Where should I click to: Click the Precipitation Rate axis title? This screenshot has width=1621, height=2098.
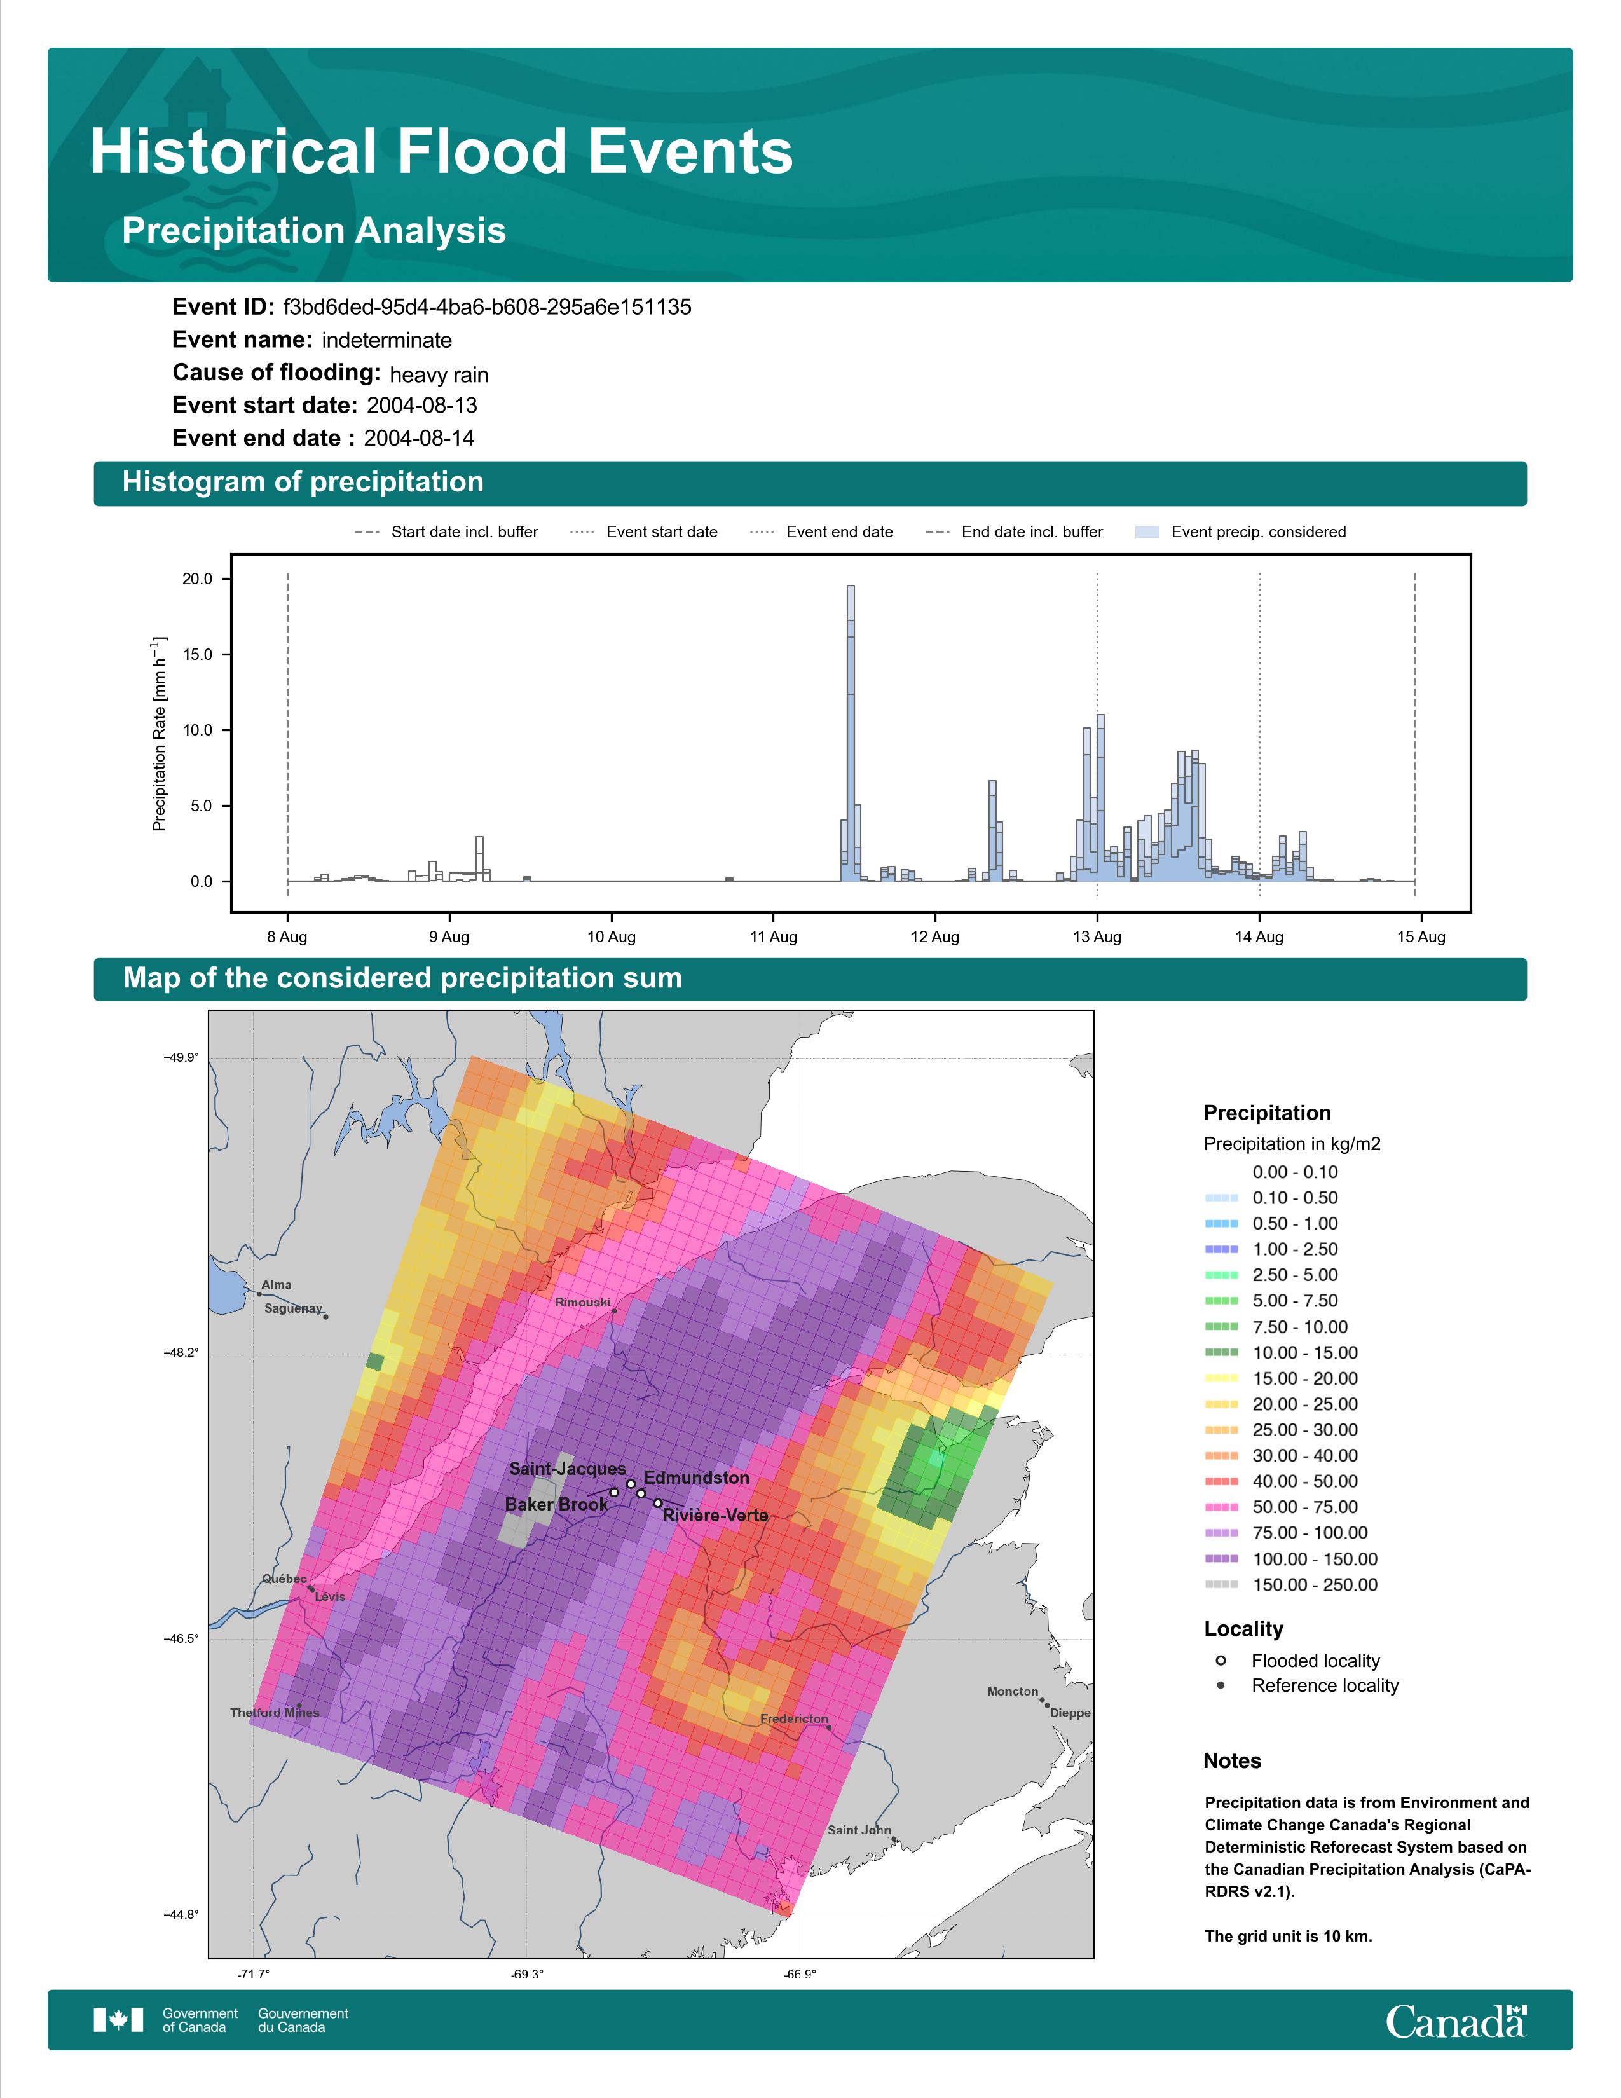click(160, 733)
